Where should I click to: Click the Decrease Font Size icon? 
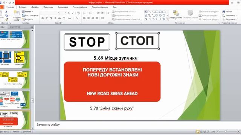coord(73,13)
